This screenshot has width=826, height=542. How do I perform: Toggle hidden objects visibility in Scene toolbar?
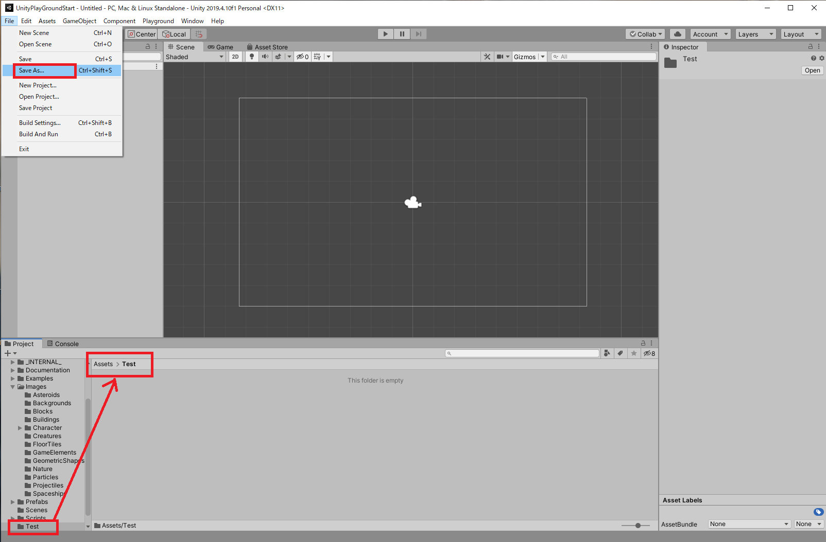(x=302, y=57)
